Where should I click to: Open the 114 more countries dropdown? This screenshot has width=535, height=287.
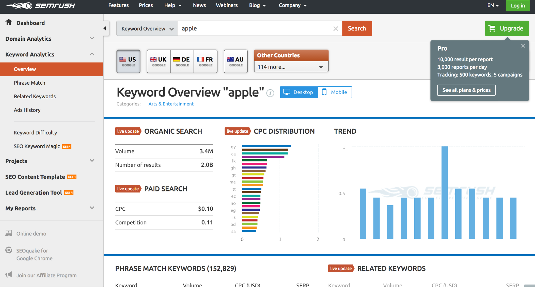coord(291,67)
